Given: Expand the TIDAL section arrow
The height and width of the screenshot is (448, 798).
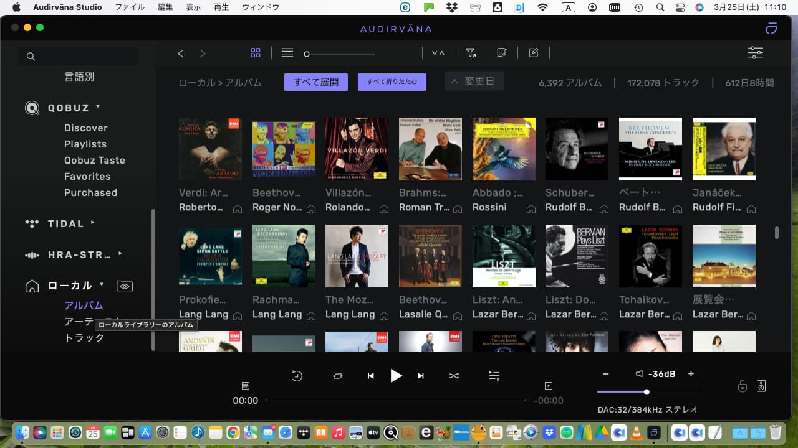Looking at the screenshot, I should [x=93, y=222].
